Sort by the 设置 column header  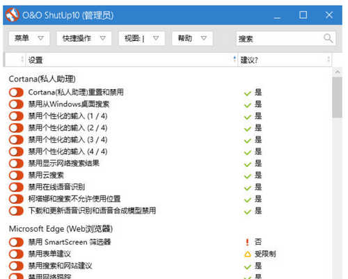click(131, 60)
